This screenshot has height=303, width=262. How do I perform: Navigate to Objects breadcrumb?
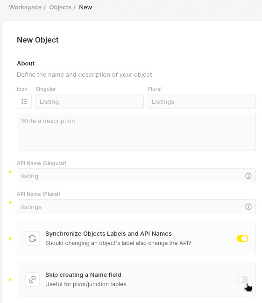[60, 7]
